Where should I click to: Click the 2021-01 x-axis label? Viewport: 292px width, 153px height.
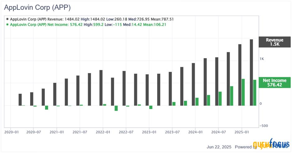(57, 132)
